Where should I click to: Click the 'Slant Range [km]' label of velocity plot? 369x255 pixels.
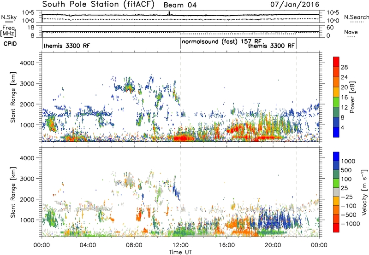tap(13, 192)
